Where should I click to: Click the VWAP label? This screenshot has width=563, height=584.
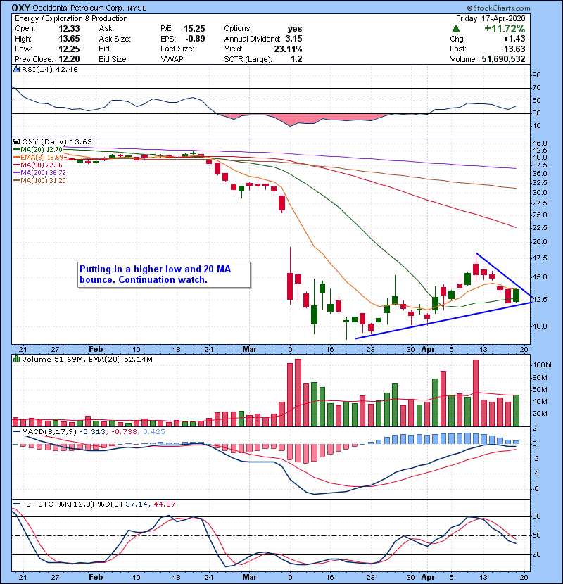pos(172,59)
